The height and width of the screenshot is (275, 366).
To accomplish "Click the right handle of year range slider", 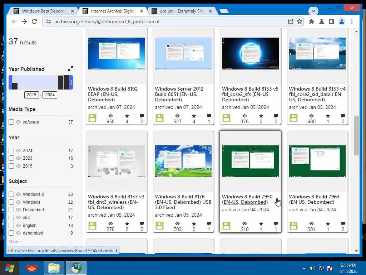I will click(x=71, y=82).
